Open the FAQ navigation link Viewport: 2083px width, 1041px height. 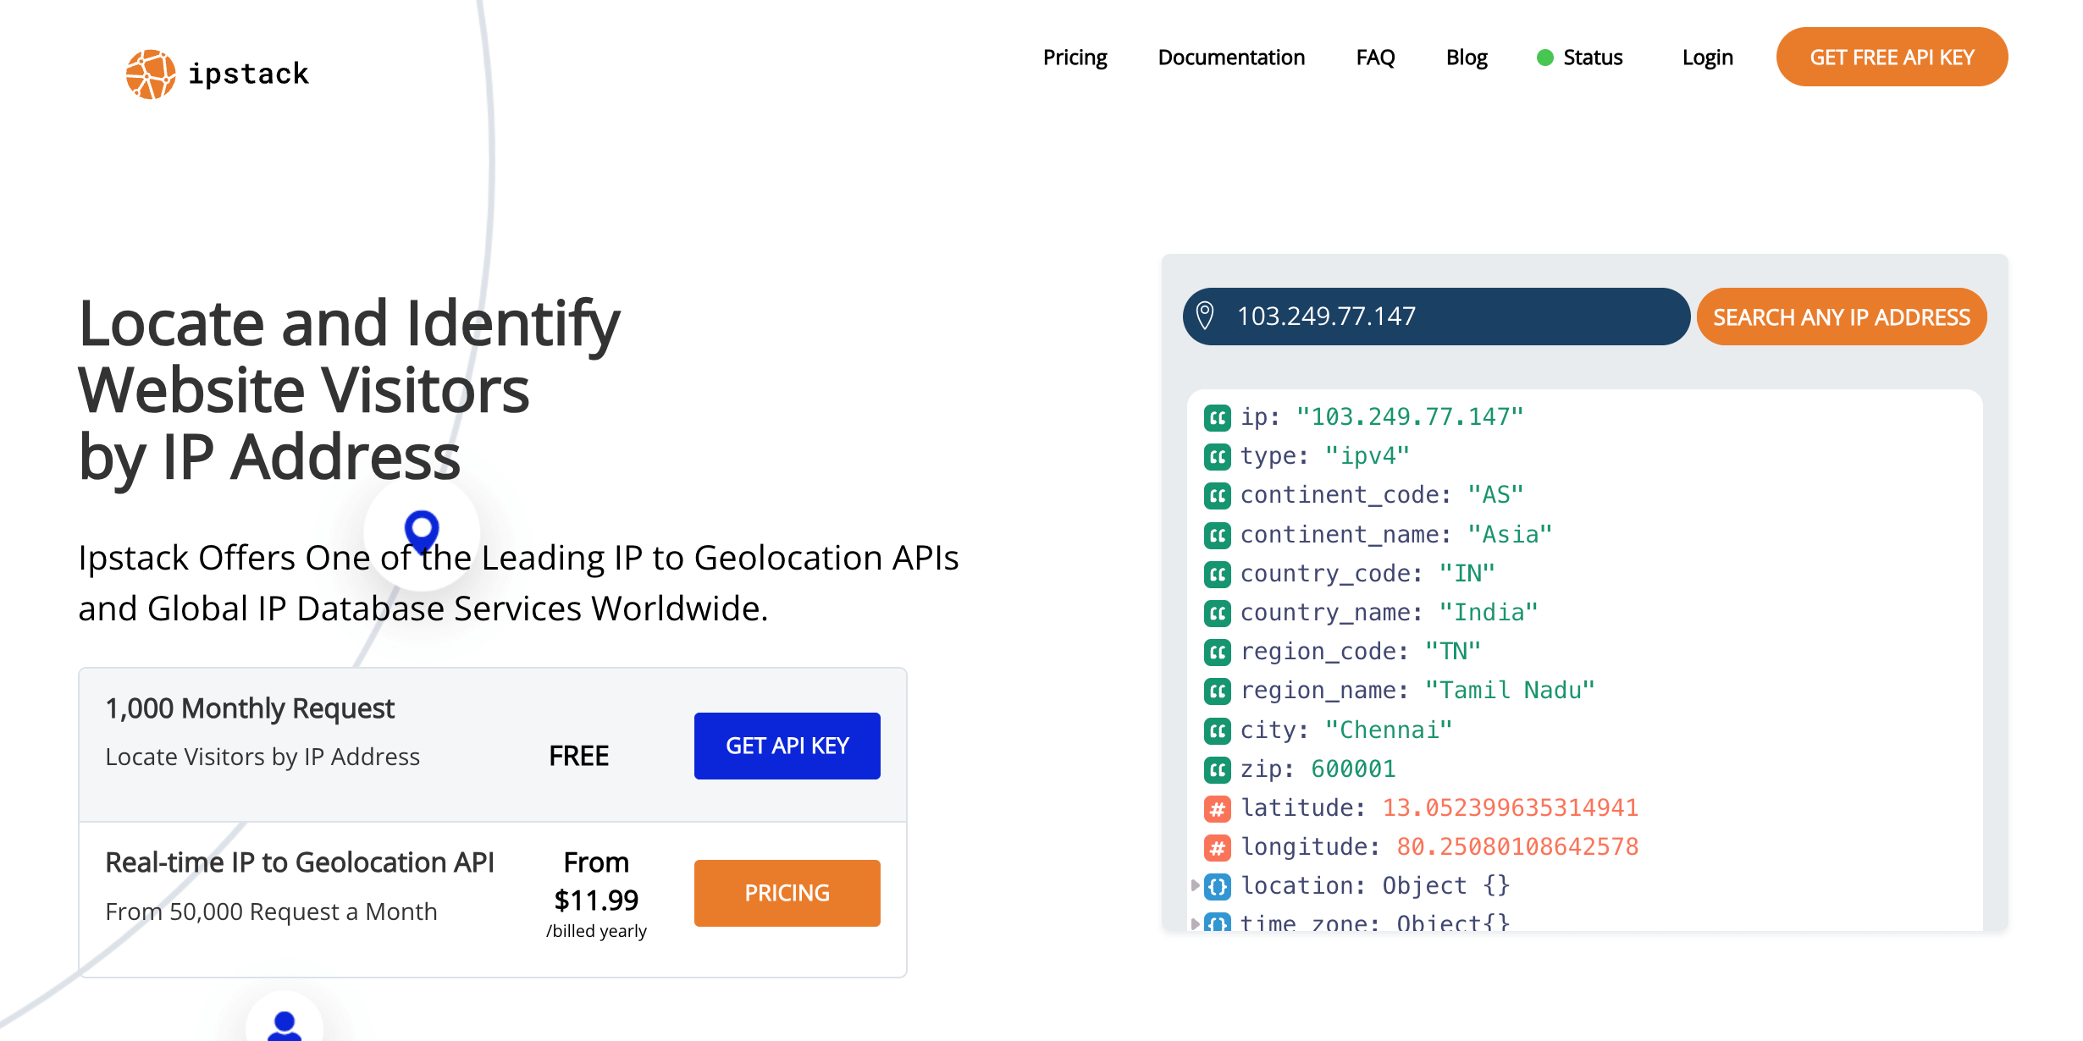[1375, 58]
